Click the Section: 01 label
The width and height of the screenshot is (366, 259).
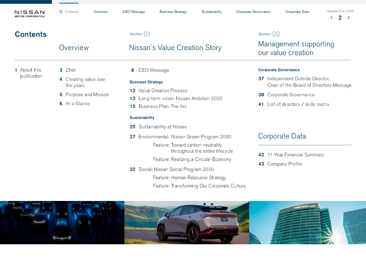[140, 34]
